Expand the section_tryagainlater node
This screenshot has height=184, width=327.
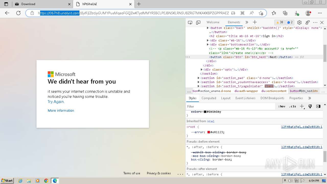(x=198, y=86)
